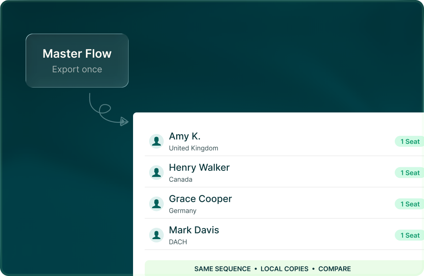The width and height of the screenshot is (424, 276).
Task: Click the 1 Seat badge for Henry Walker
Action: tap(409, 173)
